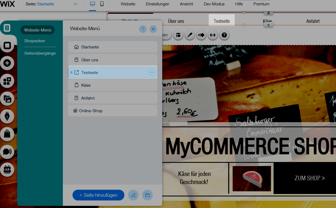Select the Website-Menü tab

click(38, 30)
